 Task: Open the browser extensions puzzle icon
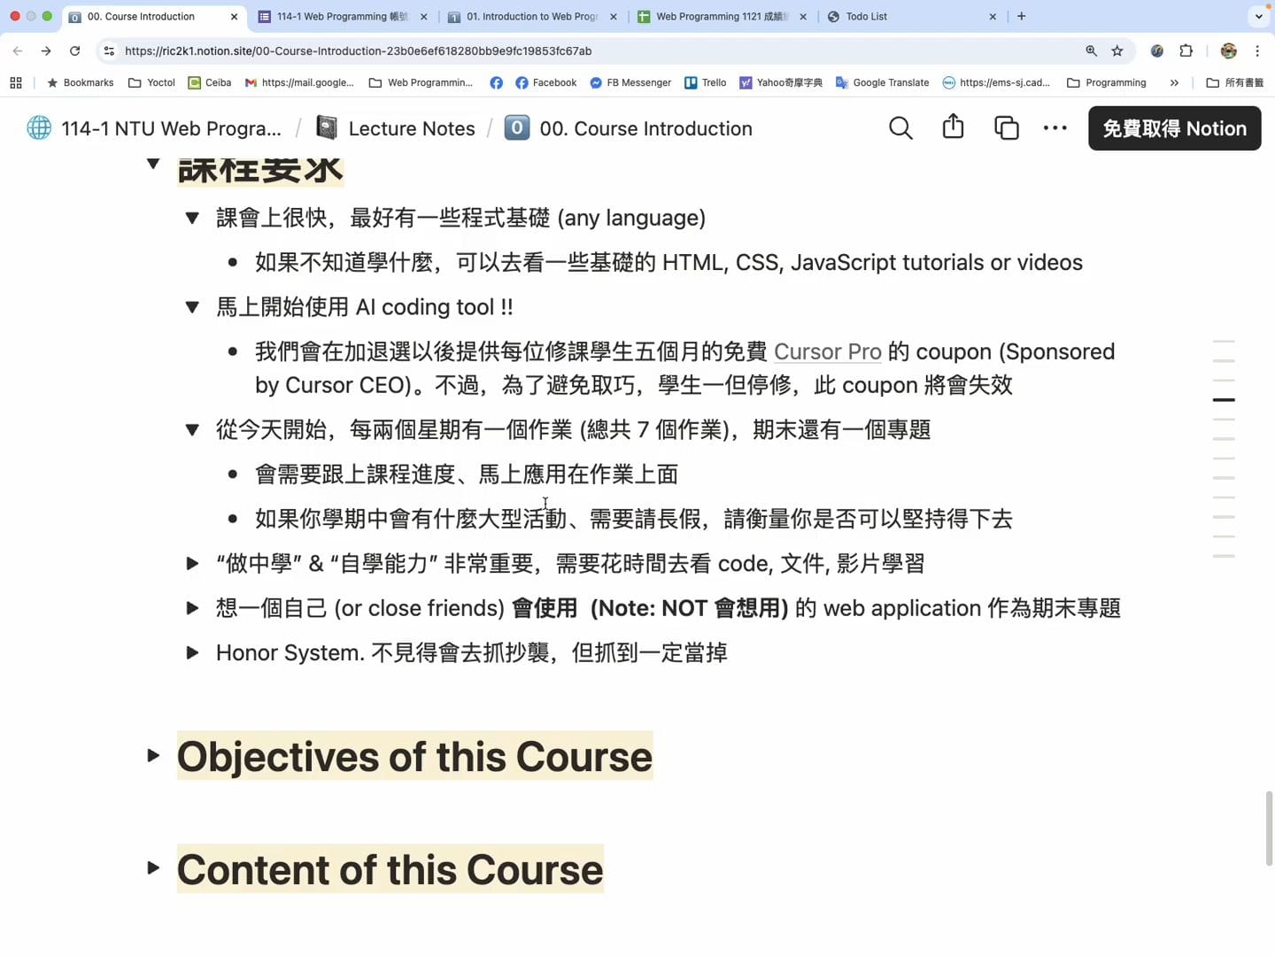1186,51
